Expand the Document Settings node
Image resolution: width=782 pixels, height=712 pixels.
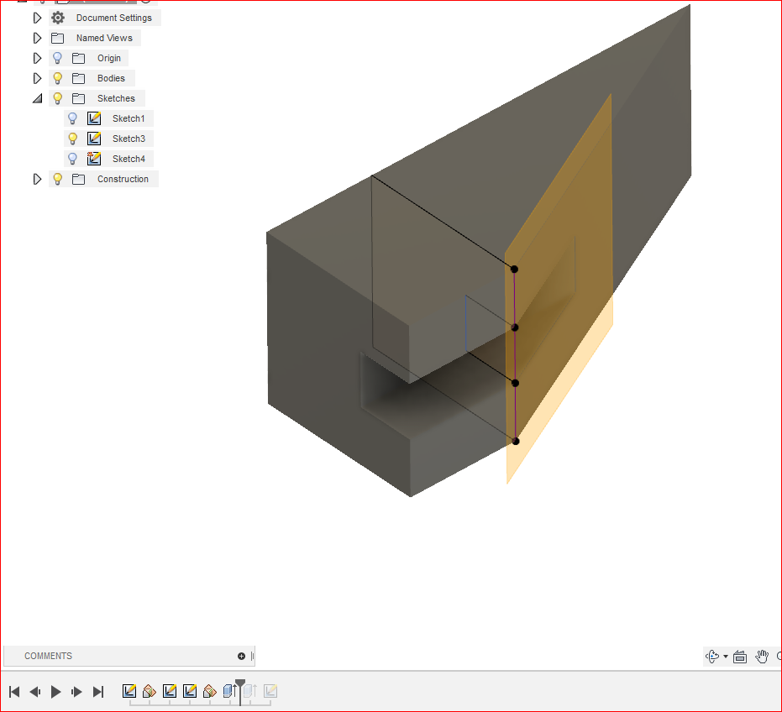tap(37, 18)
